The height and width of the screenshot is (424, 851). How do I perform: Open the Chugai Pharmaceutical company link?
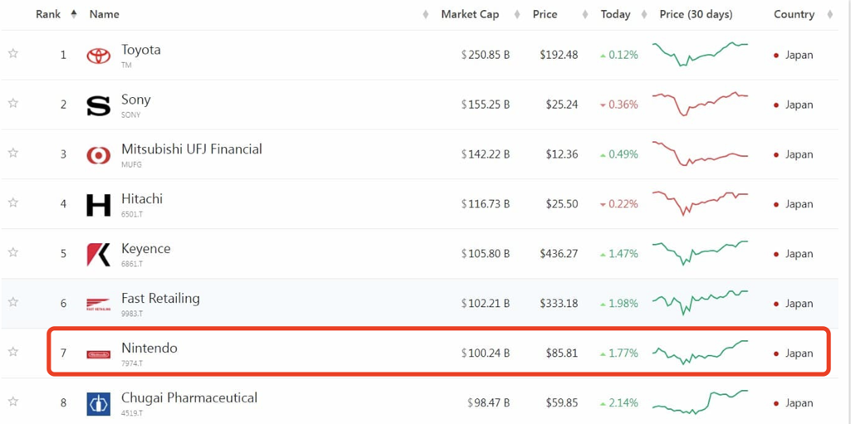point(189,398)
